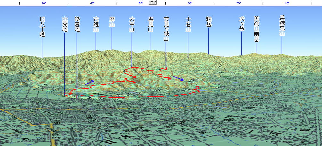Select the 安見ヶ城山 label
322x146 pixels.
(x=166, y=29)
